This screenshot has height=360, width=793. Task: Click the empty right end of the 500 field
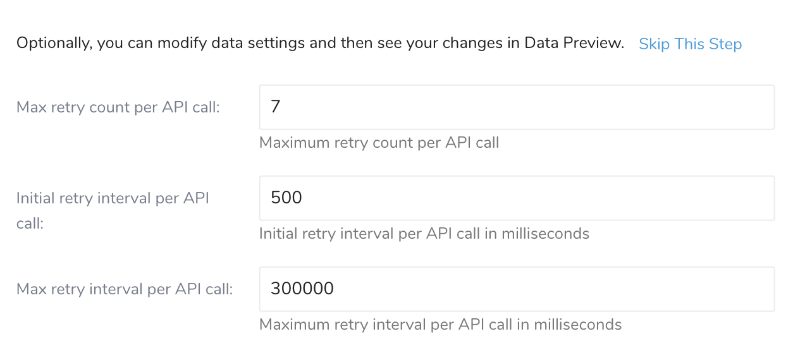pos(746,198)
